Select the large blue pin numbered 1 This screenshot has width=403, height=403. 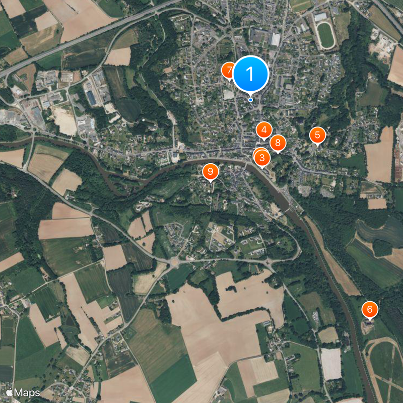250,74
